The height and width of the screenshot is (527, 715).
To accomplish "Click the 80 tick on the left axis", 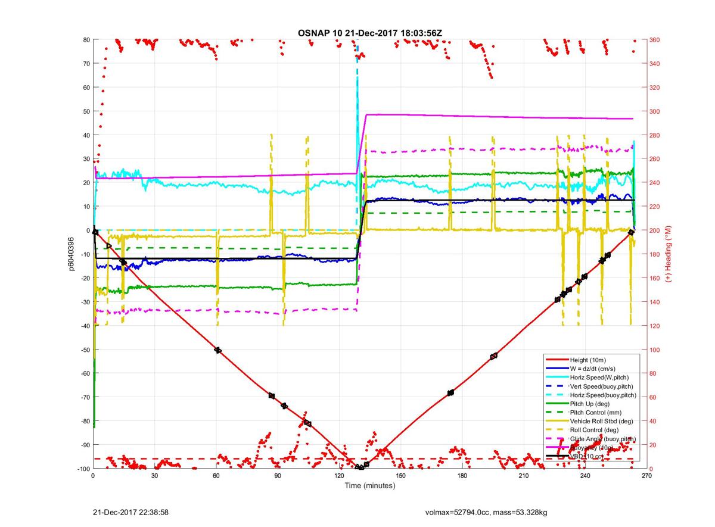I will point(86,40).
